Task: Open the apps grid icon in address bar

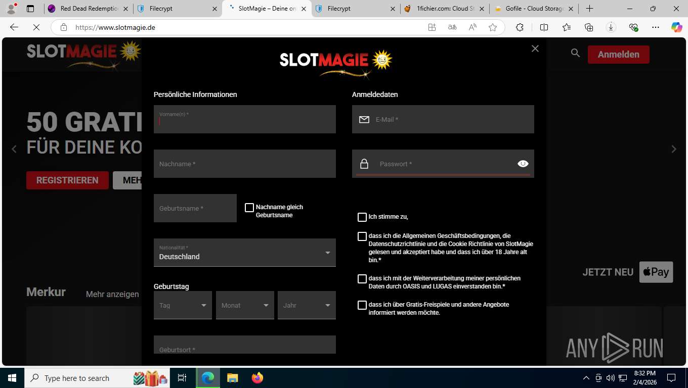Action: point(432,27)
